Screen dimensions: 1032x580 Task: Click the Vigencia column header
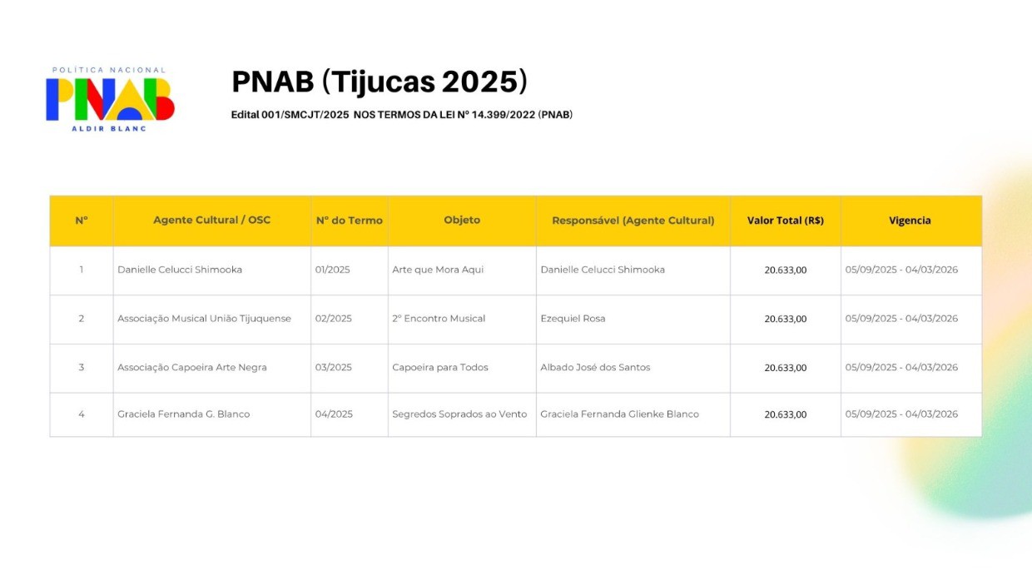pyautogui.click(x=910, y=221)
